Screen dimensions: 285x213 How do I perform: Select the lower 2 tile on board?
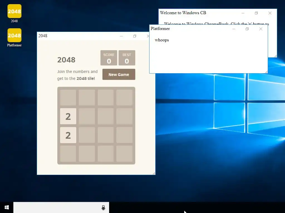68,135
